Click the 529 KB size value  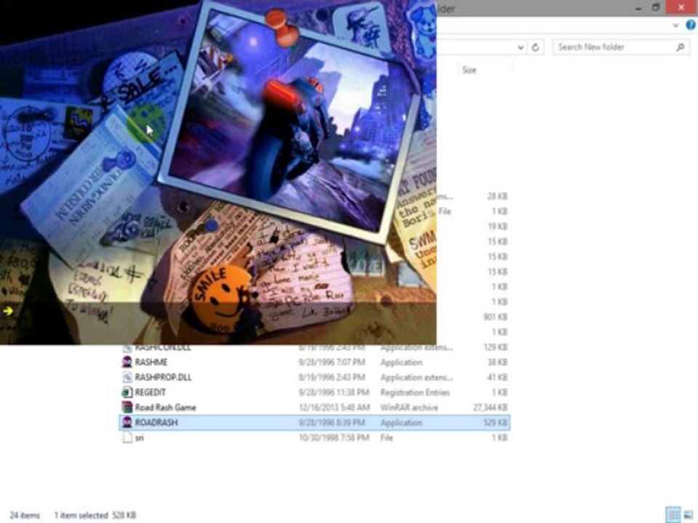point(495,423)
